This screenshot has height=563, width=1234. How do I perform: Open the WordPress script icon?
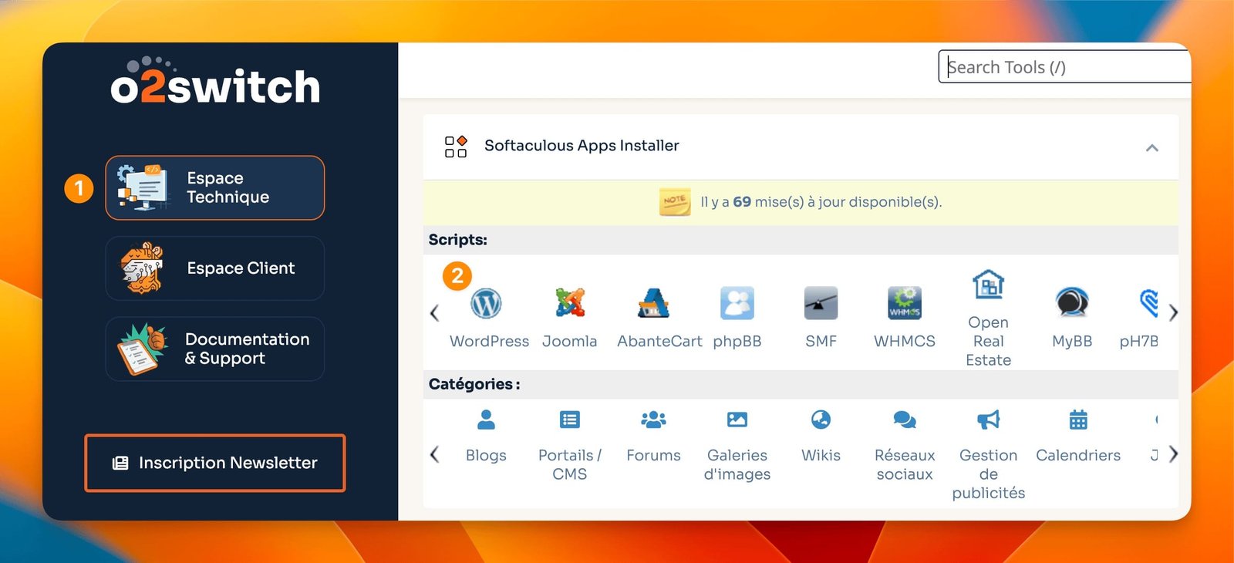coord(486,303)
